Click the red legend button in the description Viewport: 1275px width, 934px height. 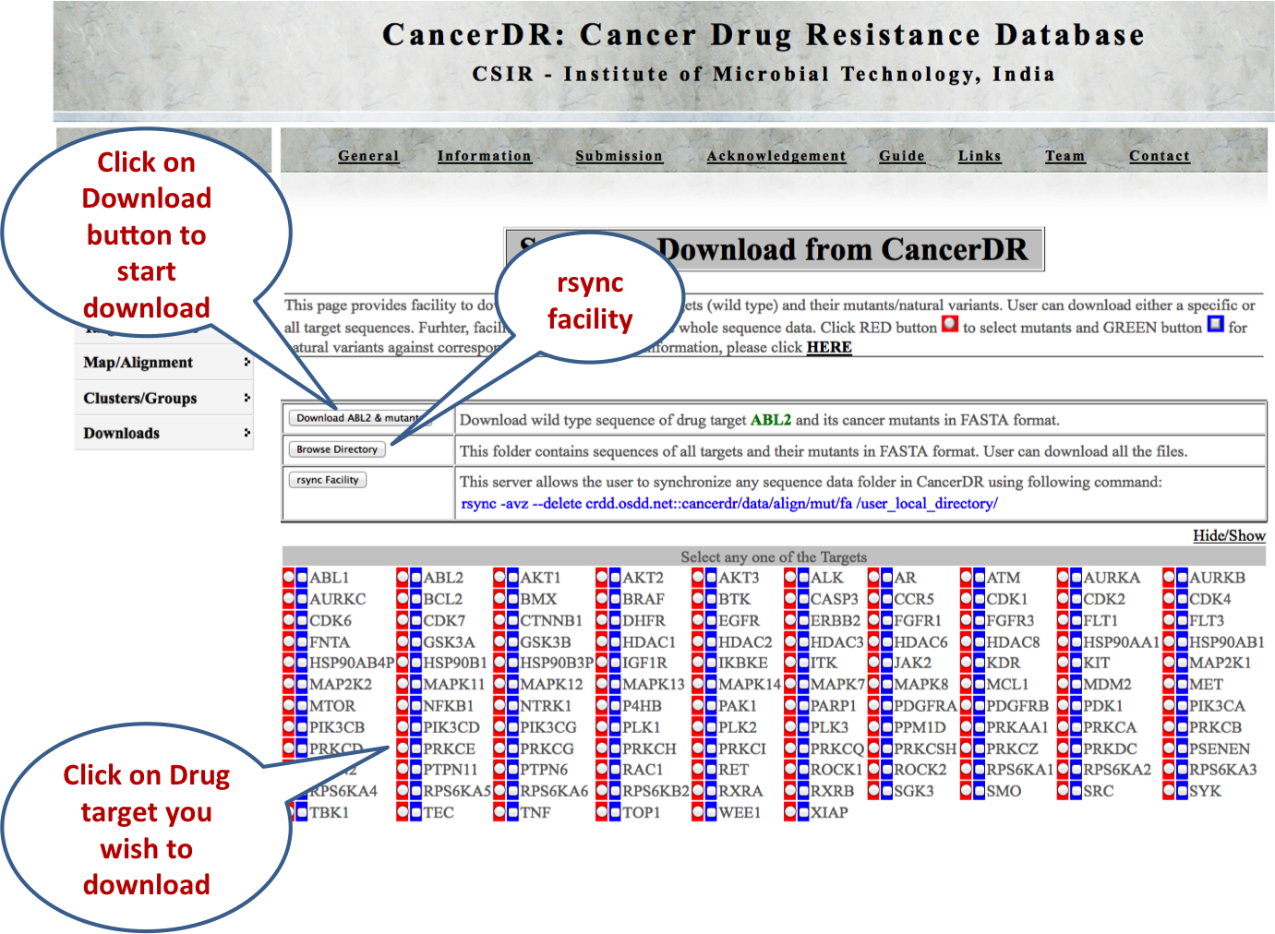(949, 325)
